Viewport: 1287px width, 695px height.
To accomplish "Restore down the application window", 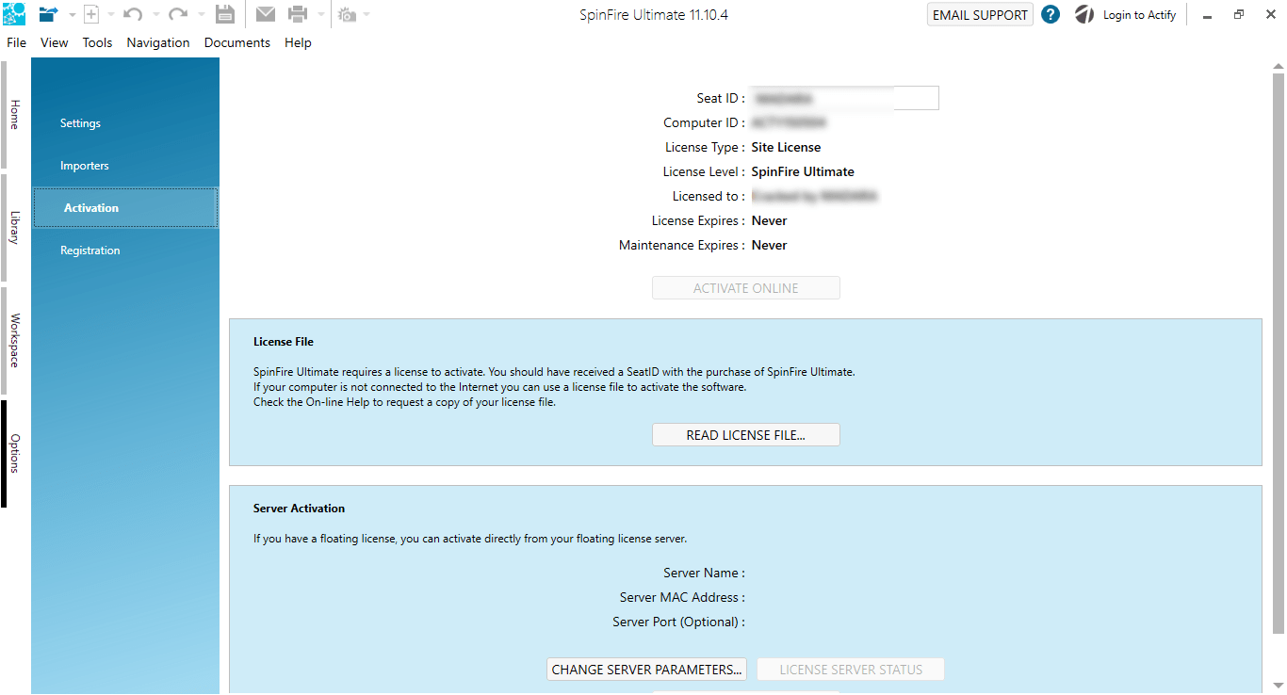I will [x=1239, y=15].
